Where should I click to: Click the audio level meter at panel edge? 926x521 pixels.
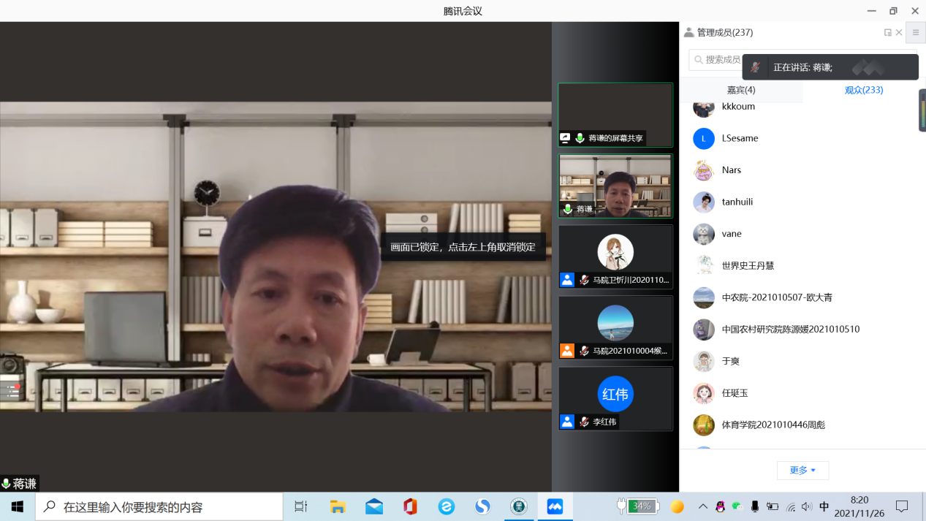point(922,110)
